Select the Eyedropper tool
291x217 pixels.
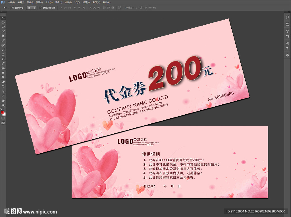click(x=3, y=41)
